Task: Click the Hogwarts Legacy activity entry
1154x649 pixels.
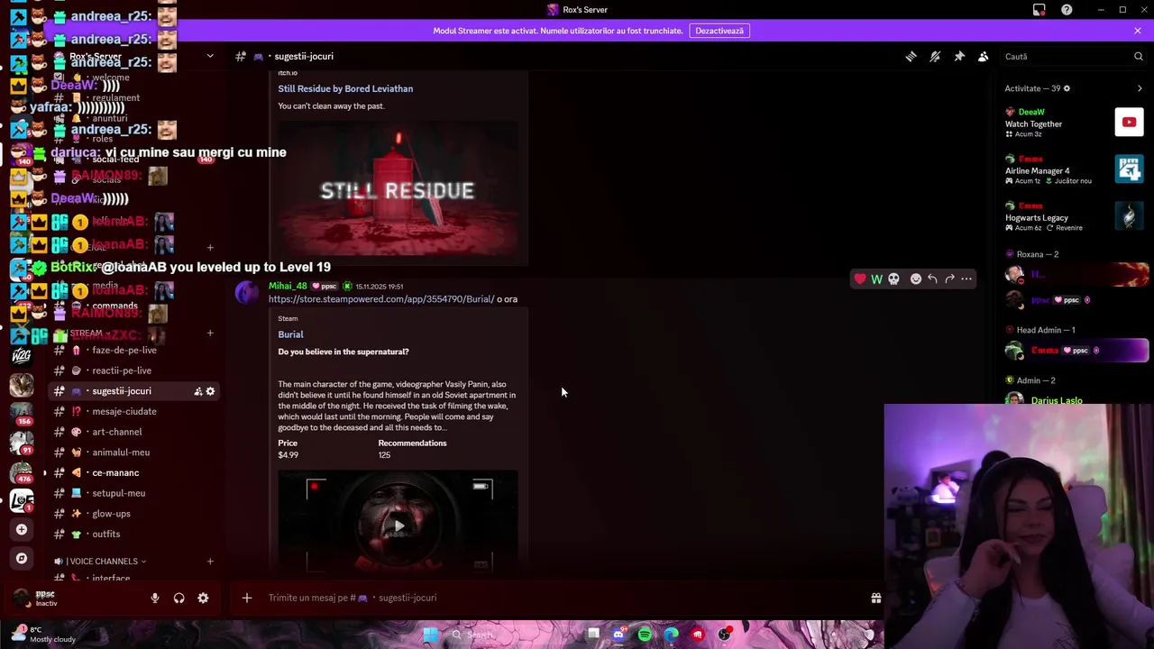Action: pos(1075,216)
